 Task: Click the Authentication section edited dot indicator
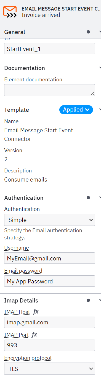pyautogui.click(x=88, y=198)
